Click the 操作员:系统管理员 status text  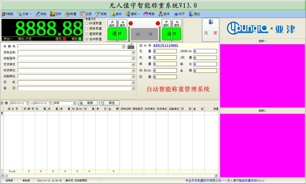(76, 181)
